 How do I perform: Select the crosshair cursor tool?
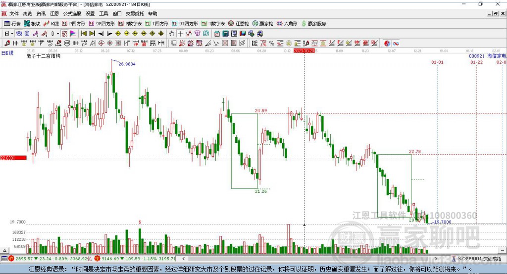pyautogui.click(x=180, y=34)
